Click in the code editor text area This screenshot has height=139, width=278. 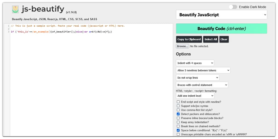tap(91, 80)
